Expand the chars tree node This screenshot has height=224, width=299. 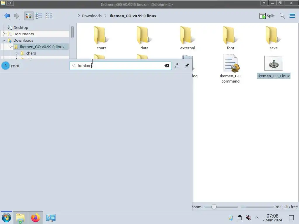coord(17,53)
